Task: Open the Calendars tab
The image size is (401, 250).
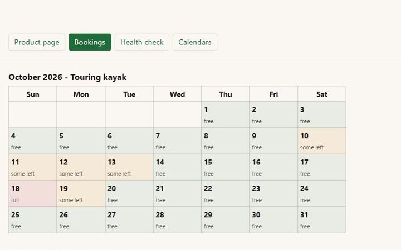Action: coord(195,42)
